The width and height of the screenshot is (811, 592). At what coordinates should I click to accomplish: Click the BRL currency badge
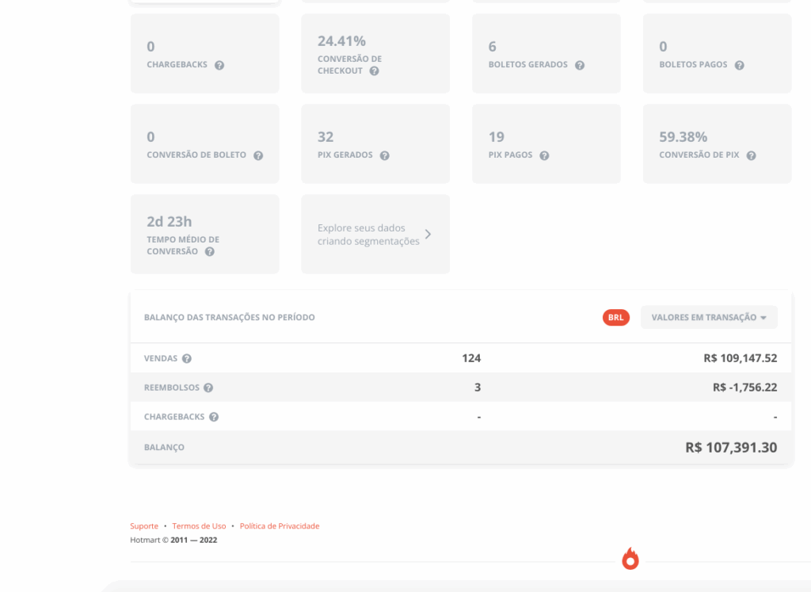[615, 318]
